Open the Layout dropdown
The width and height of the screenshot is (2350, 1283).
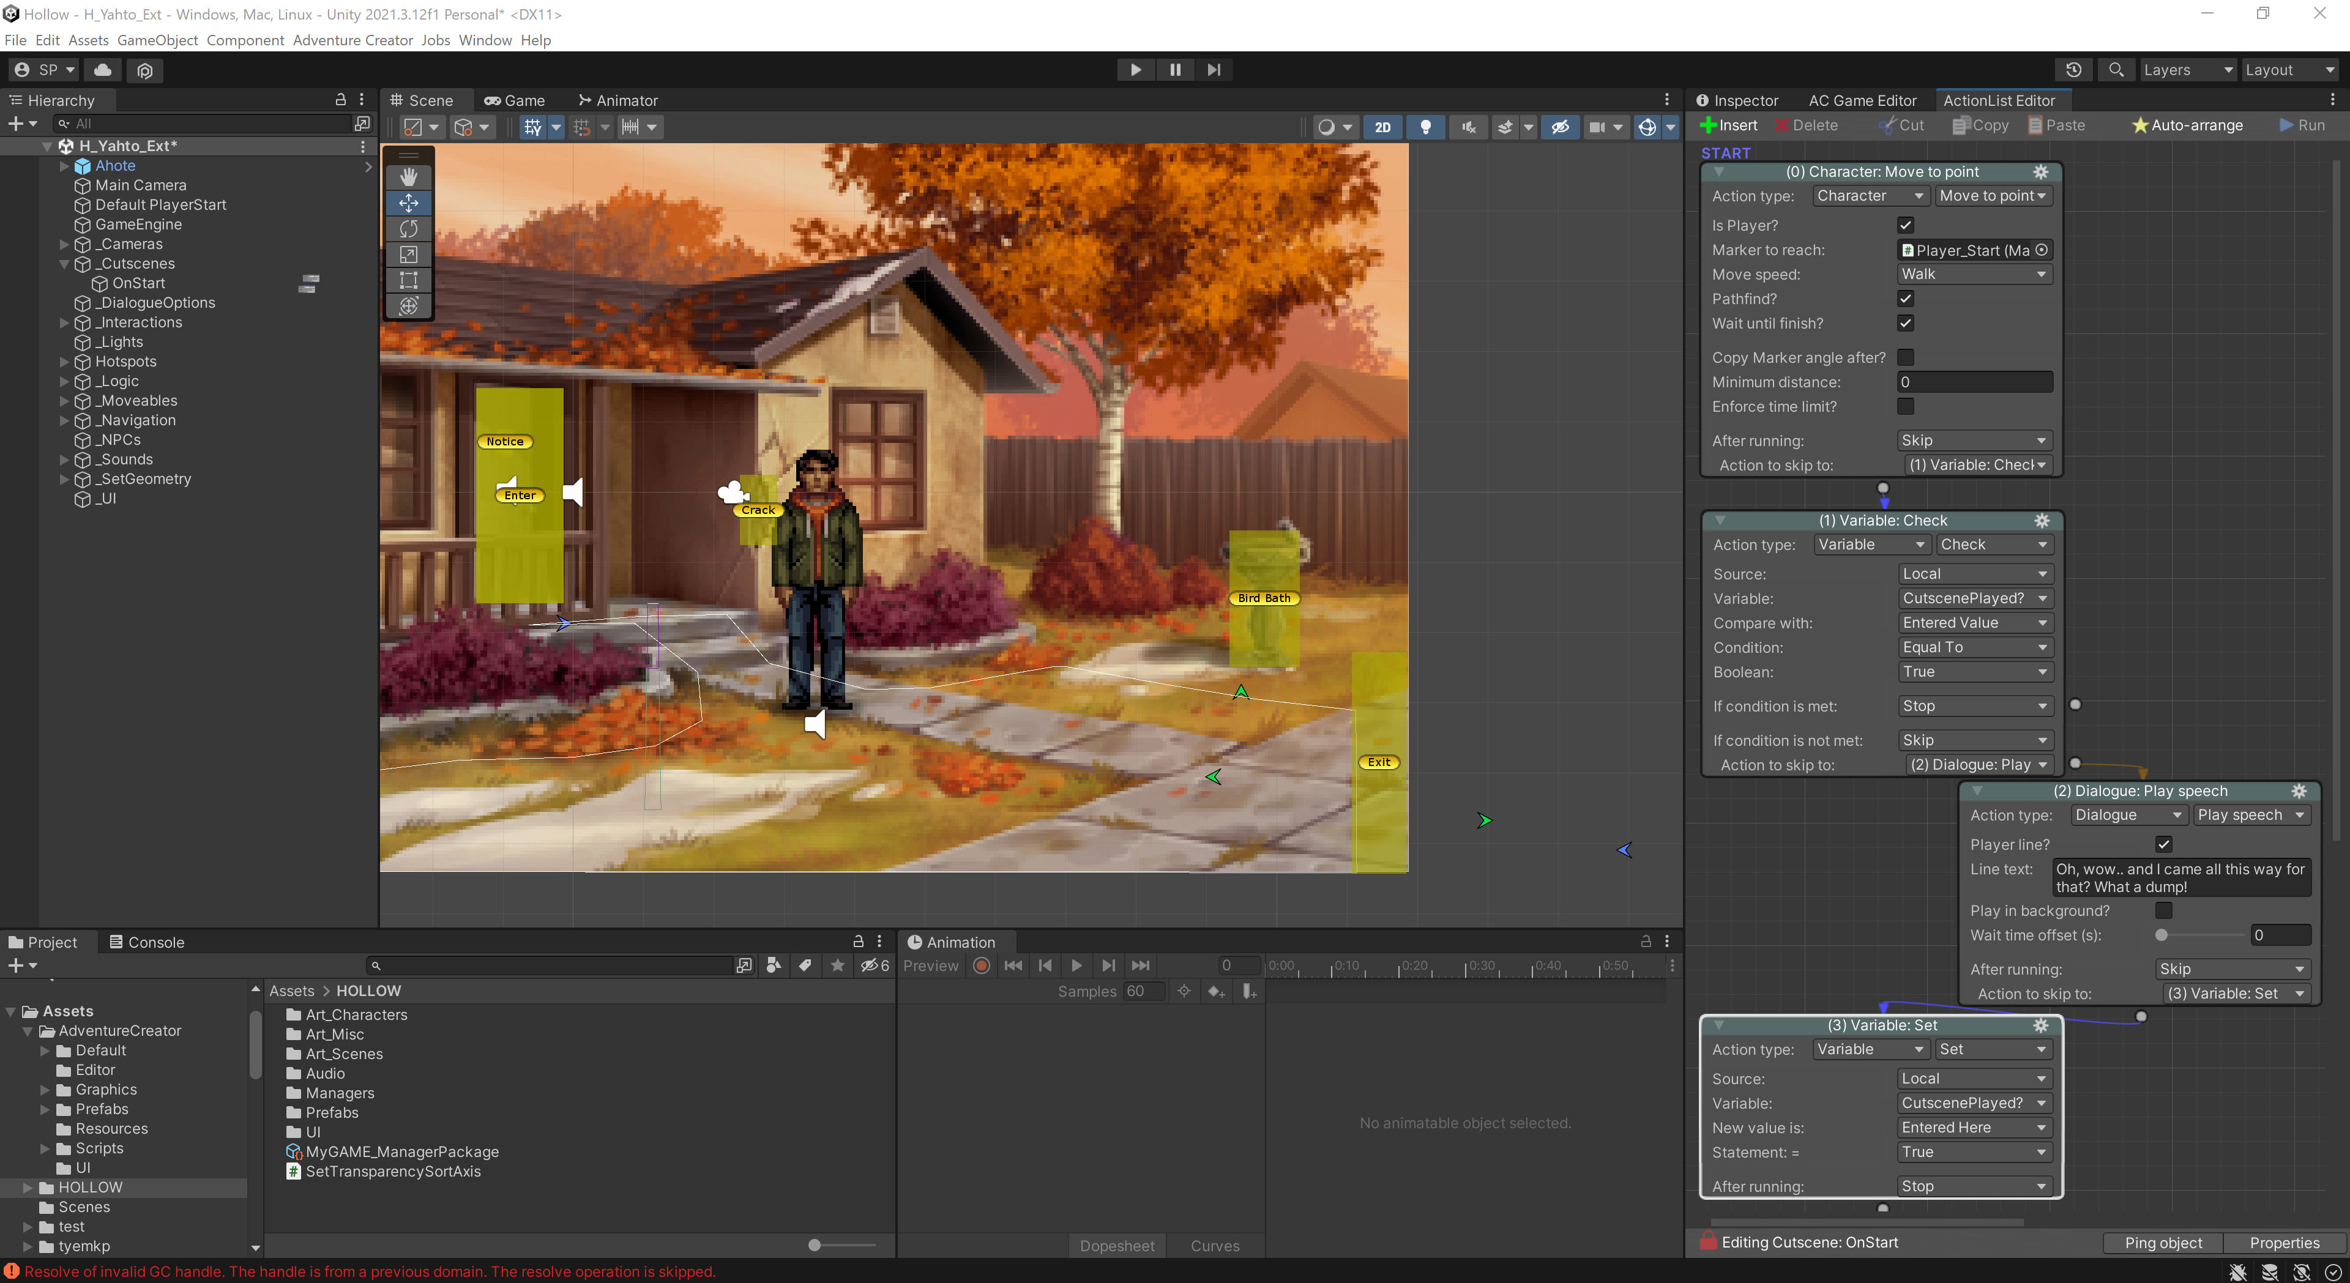[2289, 69]
